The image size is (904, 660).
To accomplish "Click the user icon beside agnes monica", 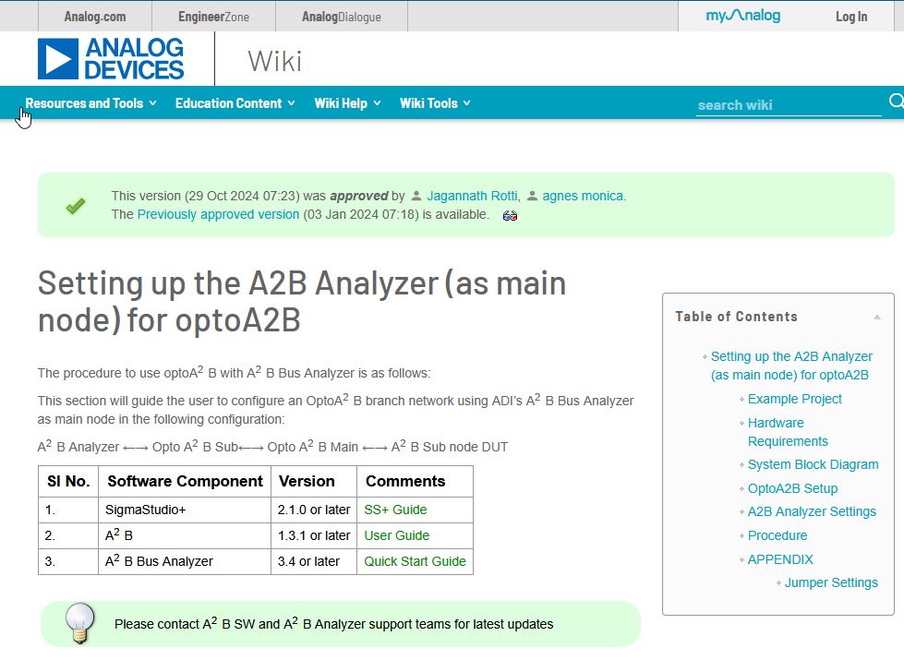I will tap(532, 196).
